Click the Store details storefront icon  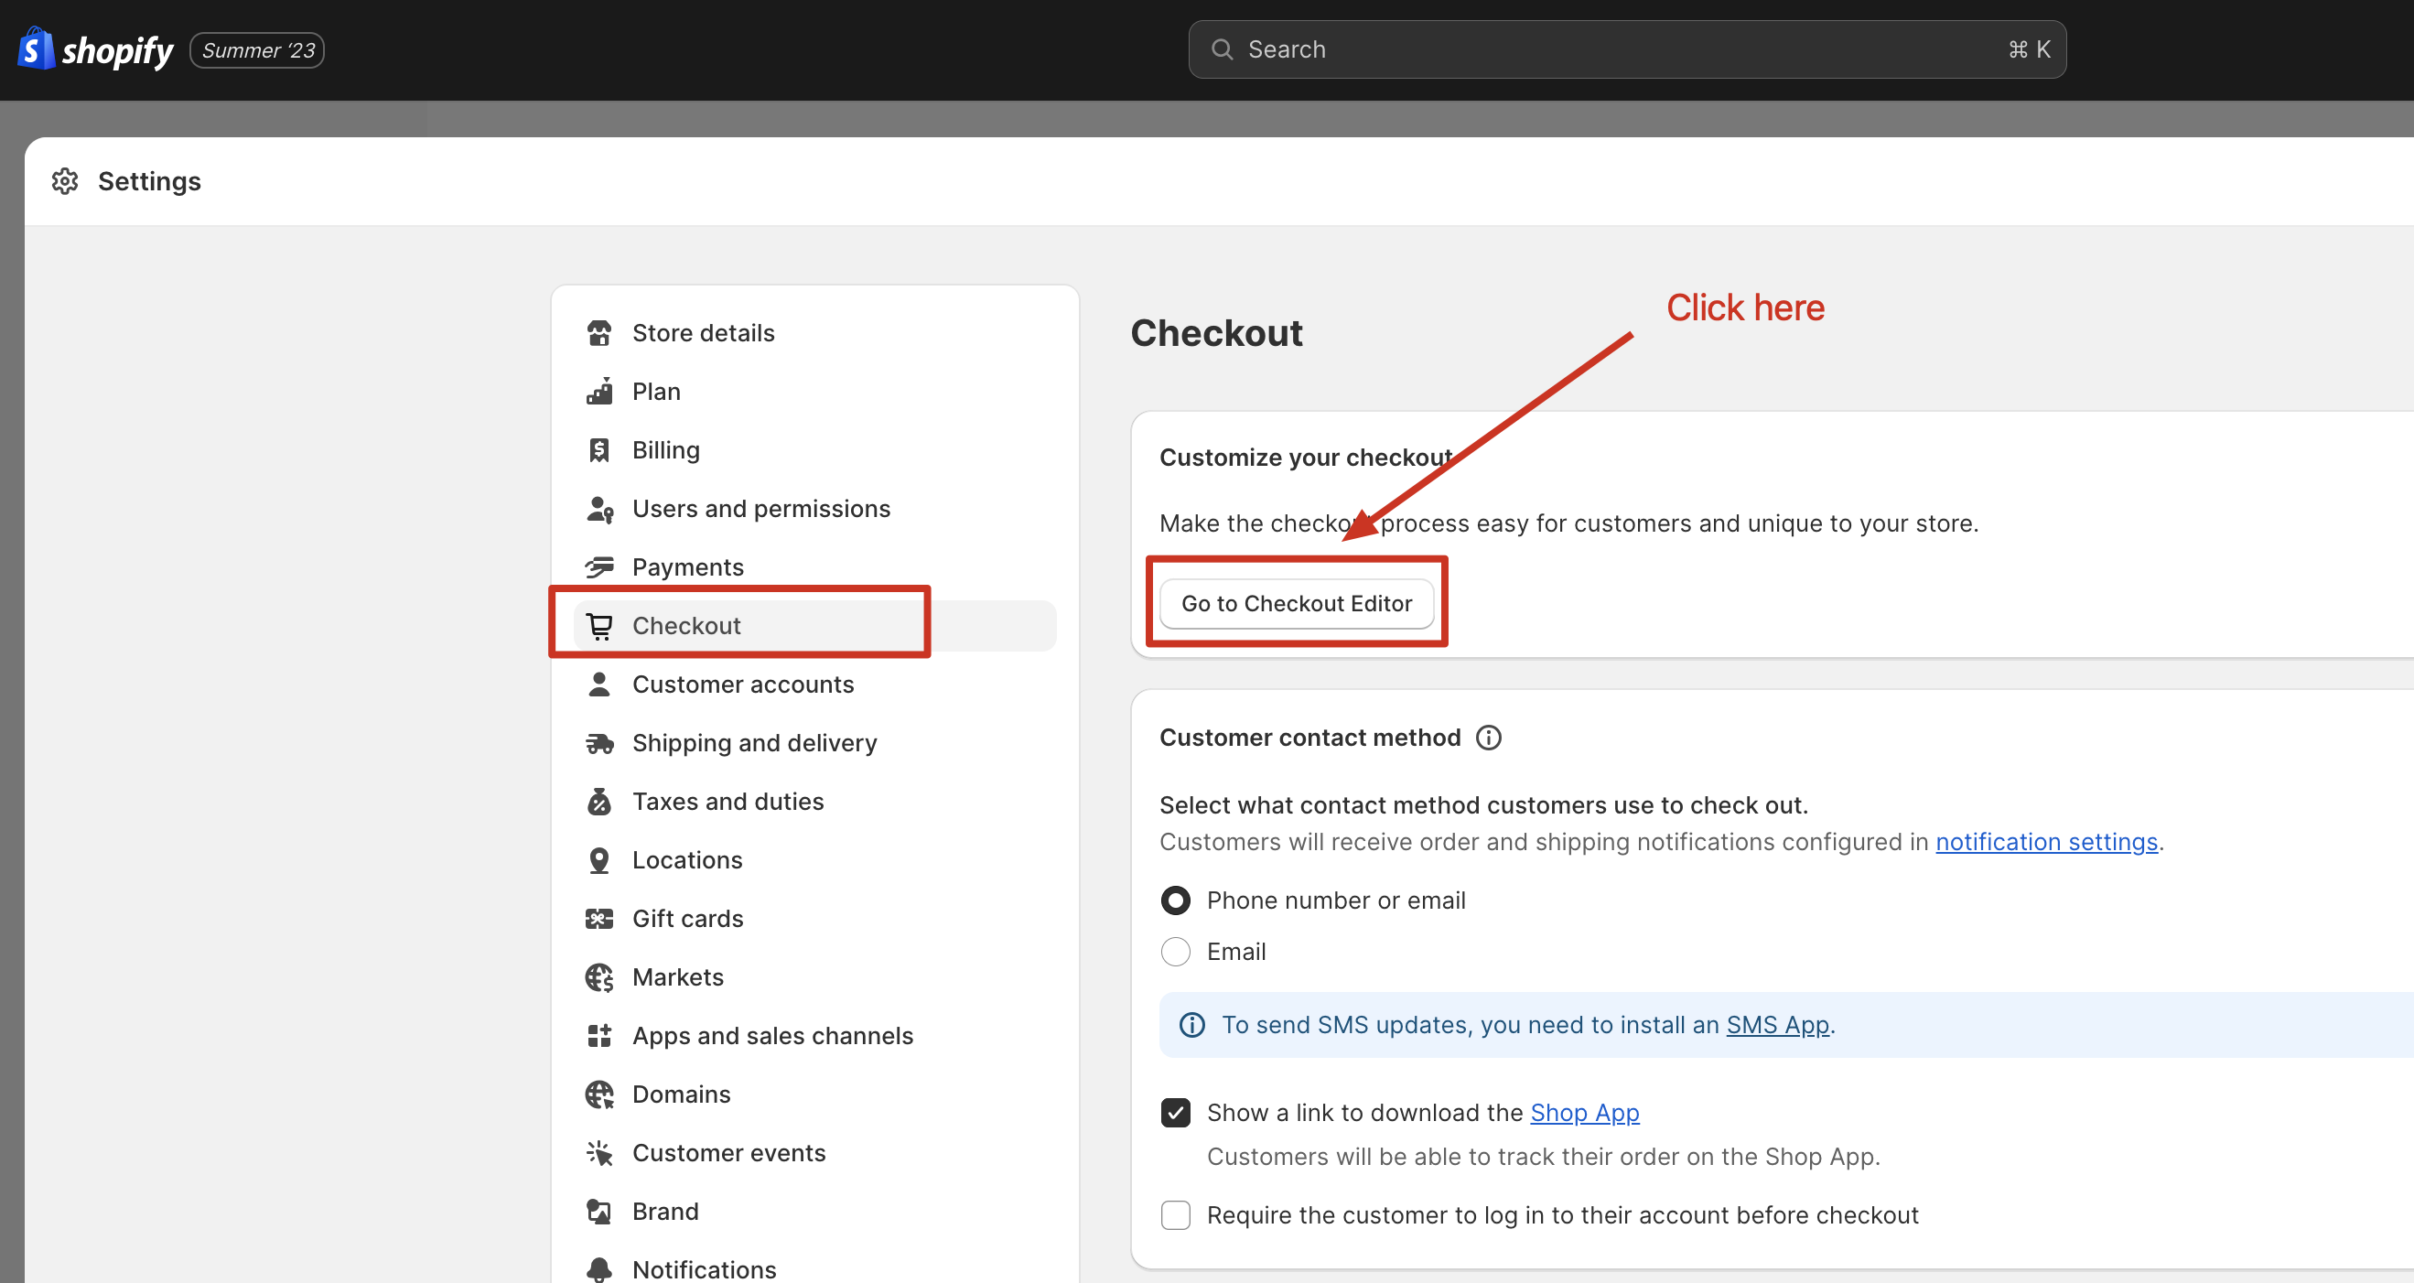click(598, 333)
